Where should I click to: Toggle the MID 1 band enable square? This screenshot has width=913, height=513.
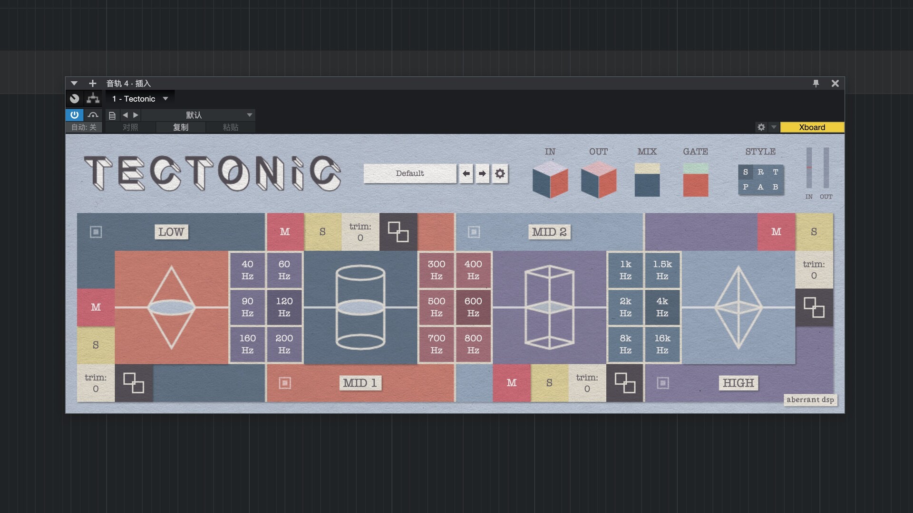[x=285, y=383]
